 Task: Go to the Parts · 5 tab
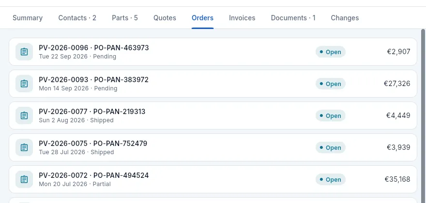pyautogui.click(x=125, y=18)
